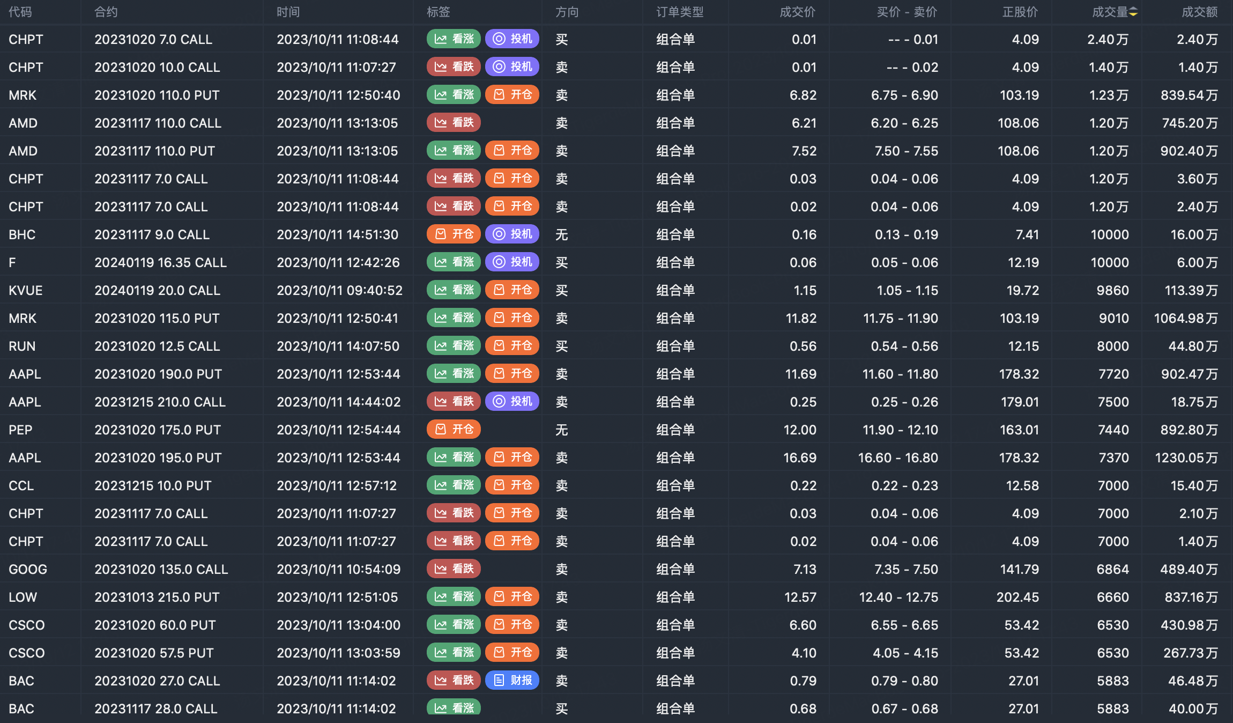The width and height of the screenshot is (1233, 723).
Task: Click the 开仓 tag in CSCO 60.0 PUT row
Action: click(x=512, y=625)
